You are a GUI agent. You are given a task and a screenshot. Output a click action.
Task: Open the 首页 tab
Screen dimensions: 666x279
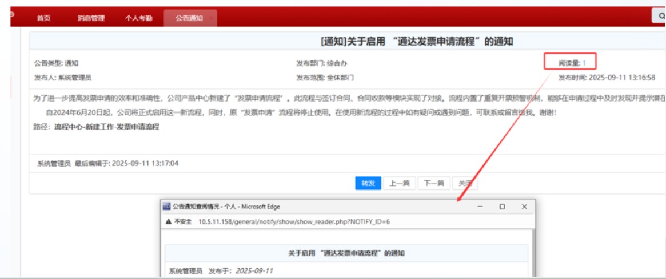click(43, 18)
